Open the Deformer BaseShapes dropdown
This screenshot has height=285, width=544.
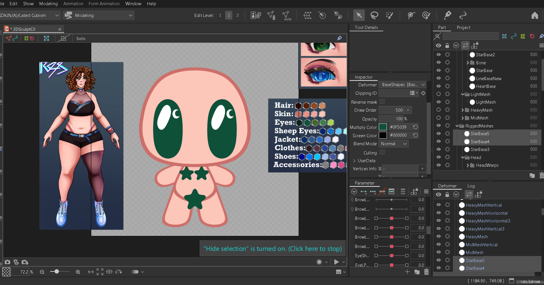(x=403, y=85)
